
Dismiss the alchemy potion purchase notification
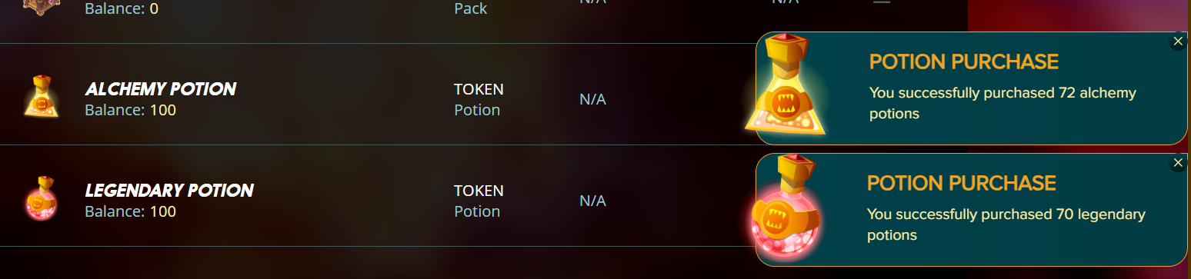point(1178,42)
